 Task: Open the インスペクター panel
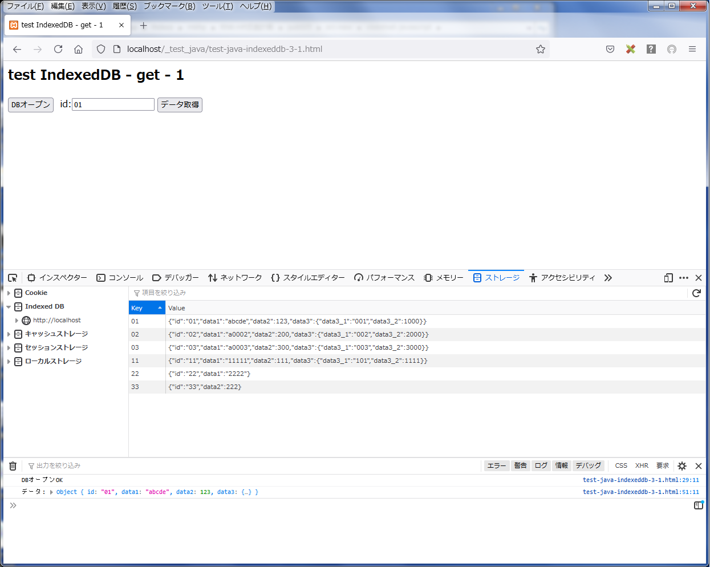pyautogui.click(x=57, y=278)
